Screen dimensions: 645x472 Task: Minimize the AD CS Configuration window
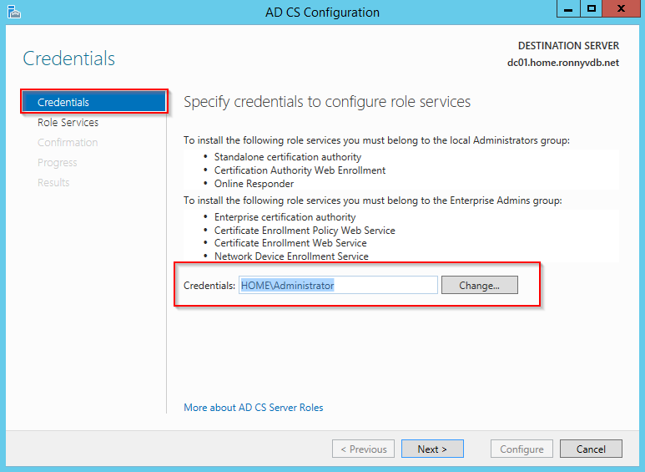coord(568,9)
